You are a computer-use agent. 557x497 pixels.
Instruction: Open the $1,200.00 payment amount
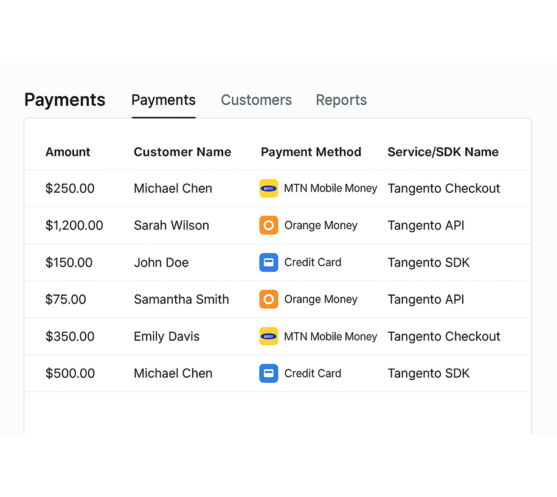[74, 226]
